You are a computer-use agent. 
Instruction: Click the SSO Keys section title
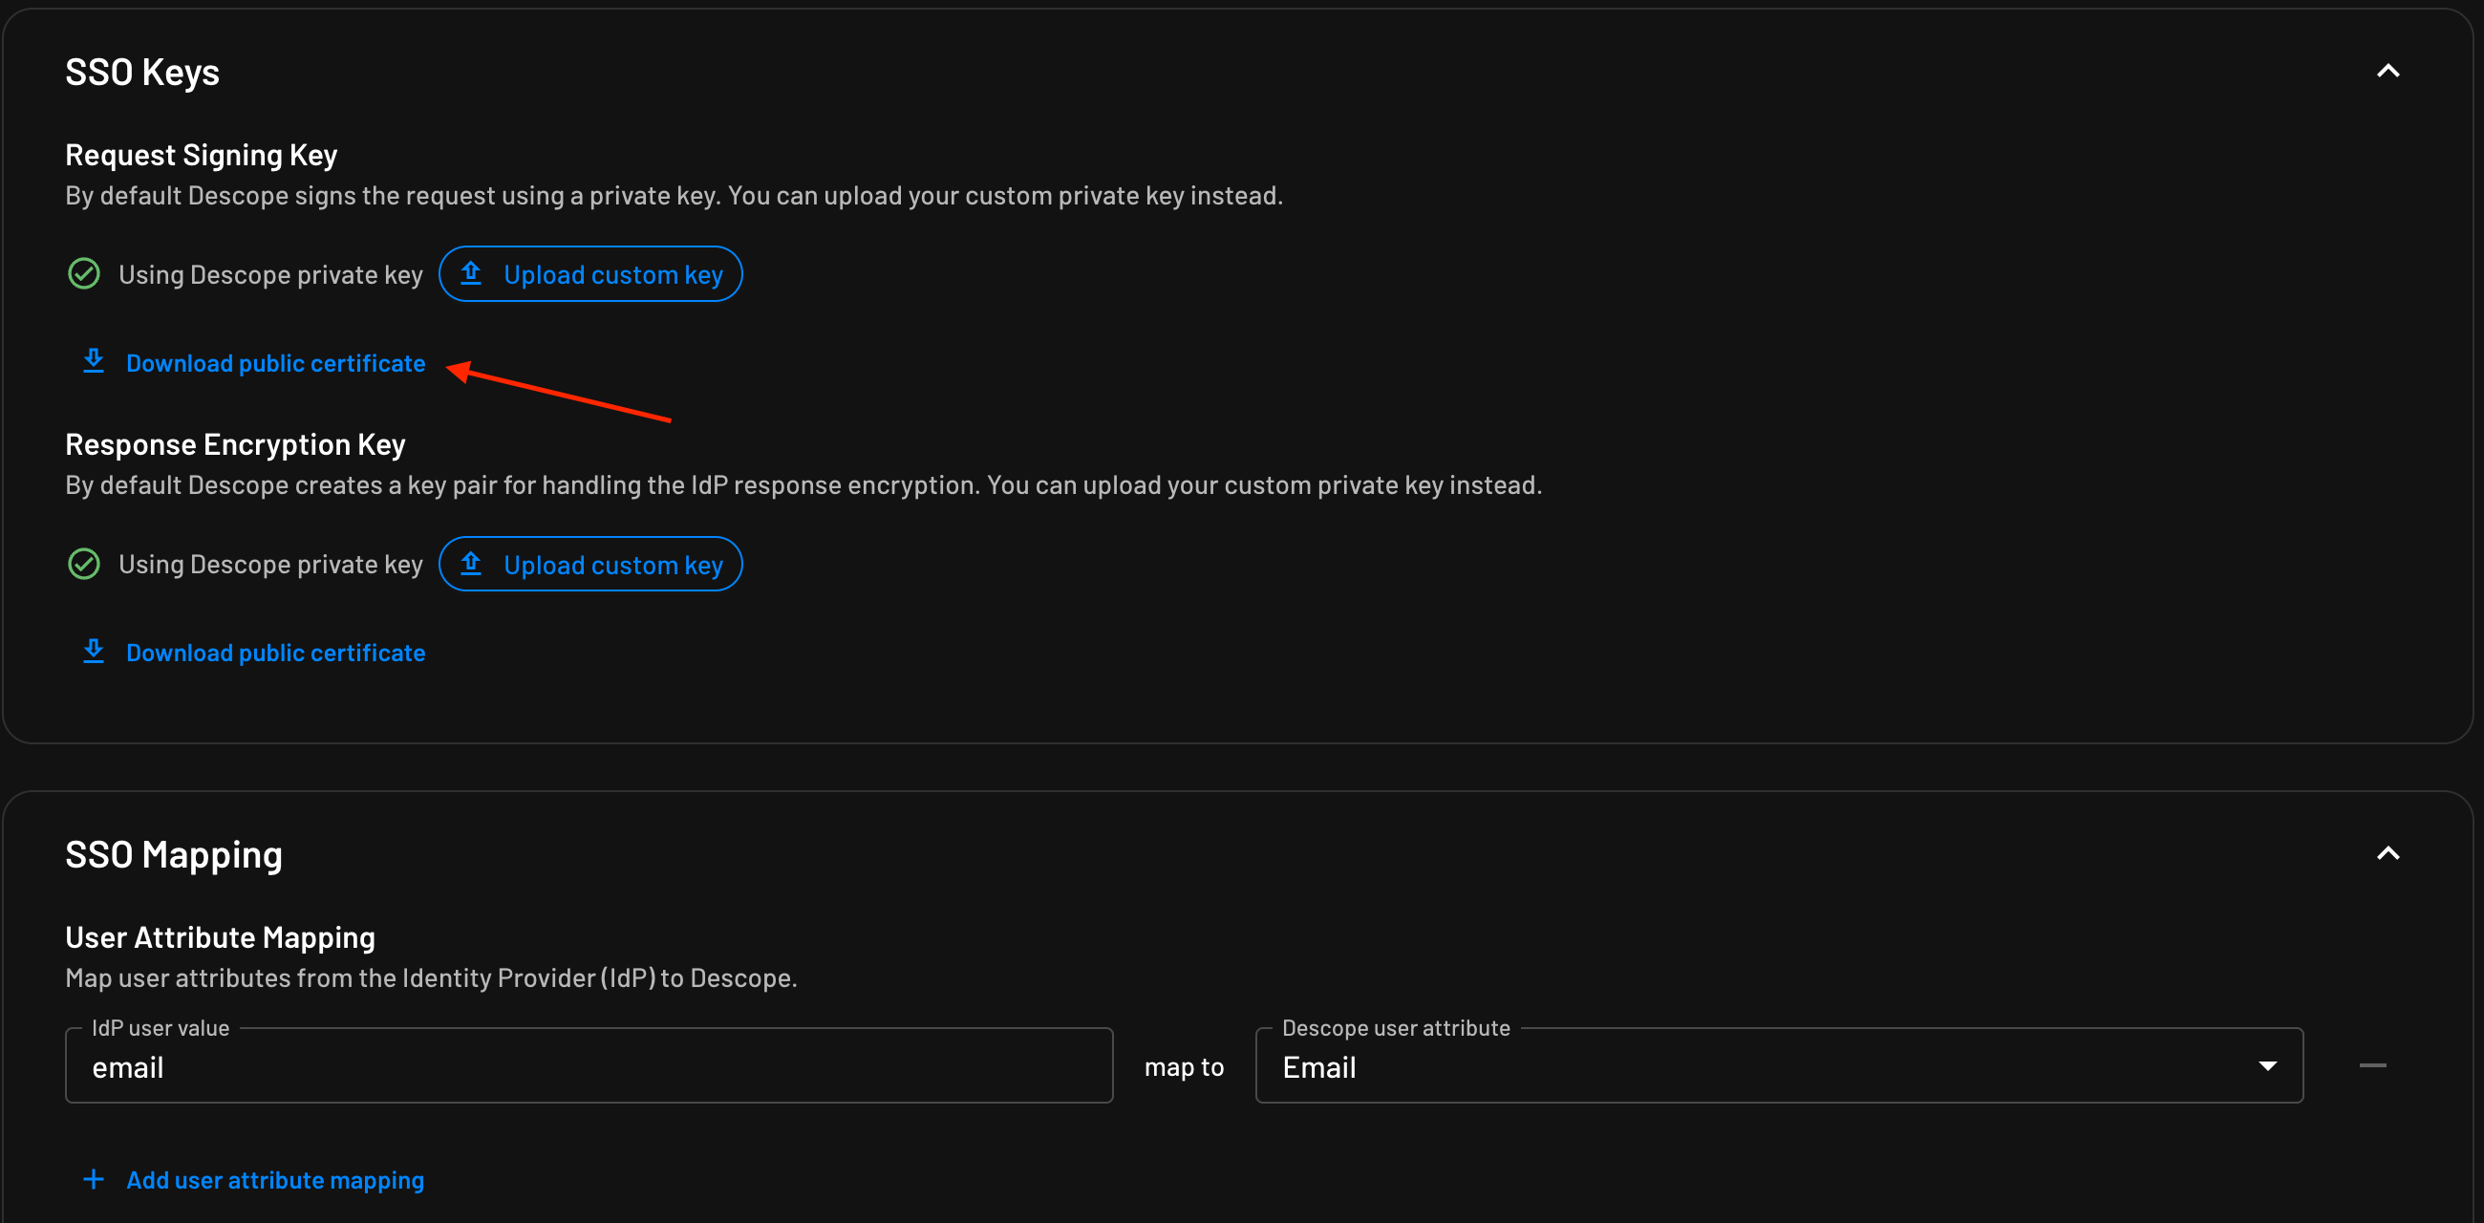pyautogui.click(x=141, y=73)
